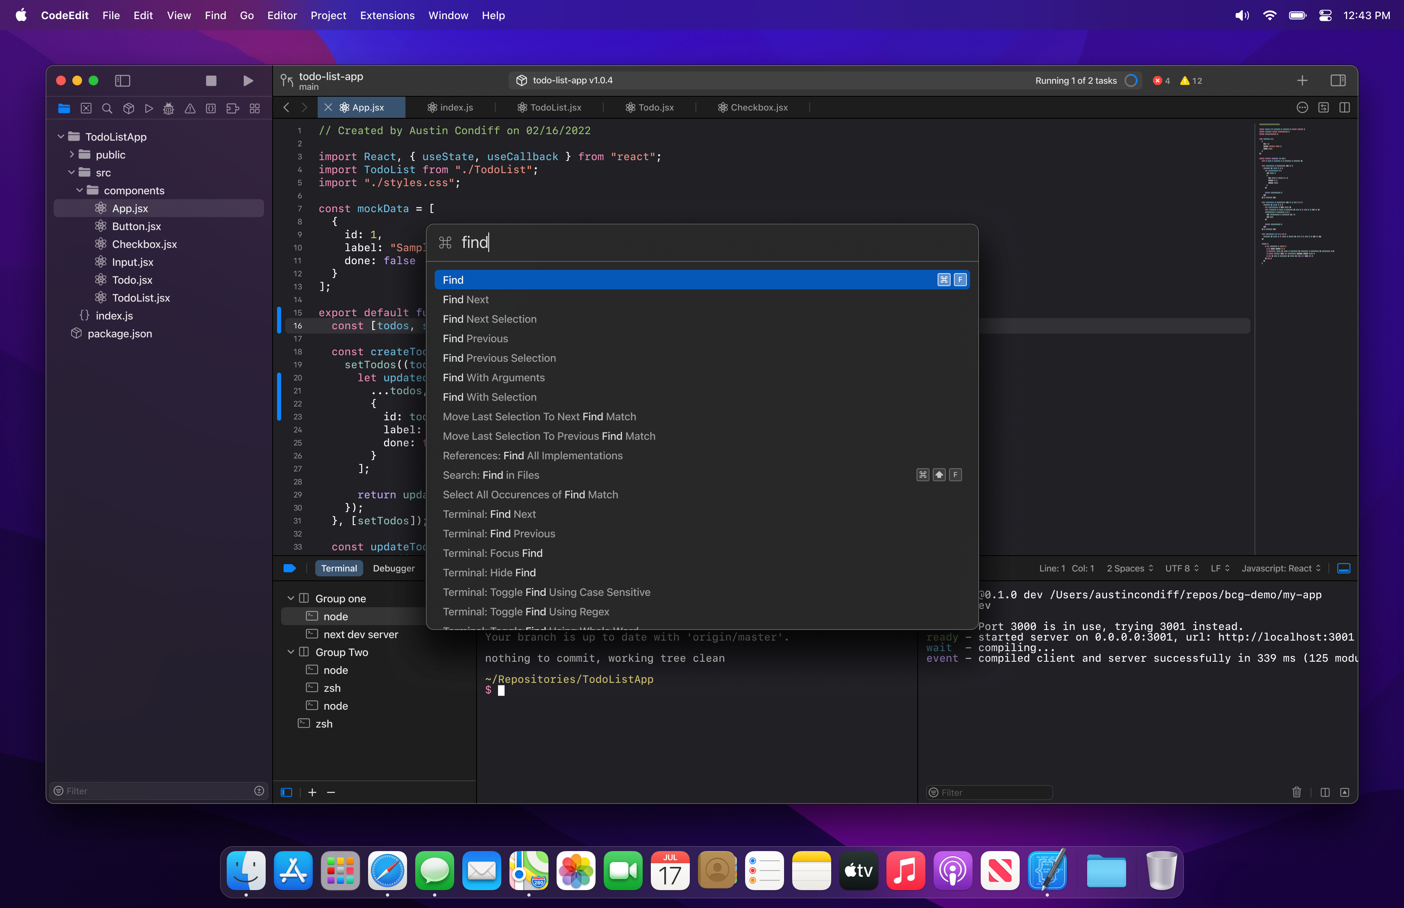1404x908 pixels.
Task: Add a new terminal with the plus icon
Action: pyautogui.click(x=313, y=792)
